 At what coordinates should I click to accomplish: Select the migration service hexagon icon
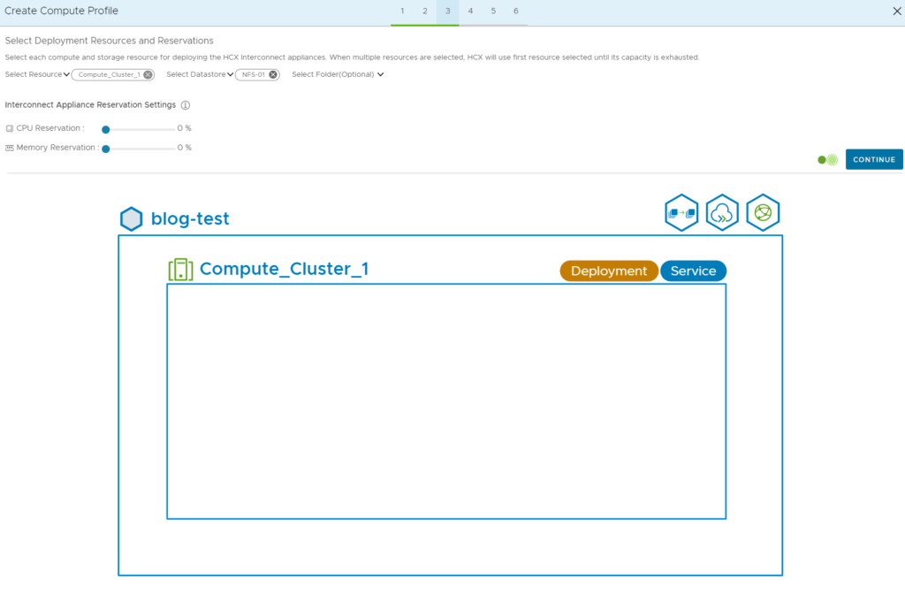point(681,212)
